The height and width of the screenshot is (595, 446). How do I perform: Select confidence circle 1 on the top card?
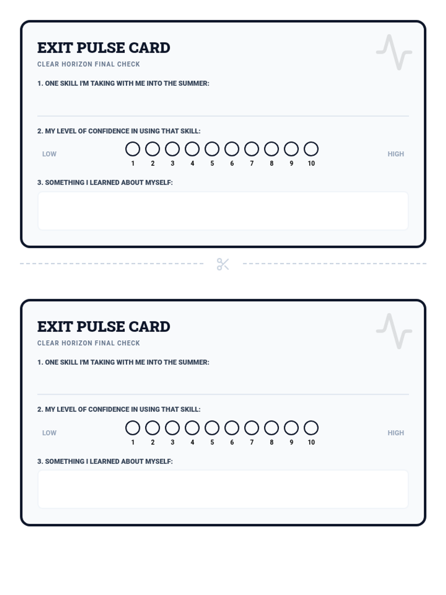click(133, 149)
